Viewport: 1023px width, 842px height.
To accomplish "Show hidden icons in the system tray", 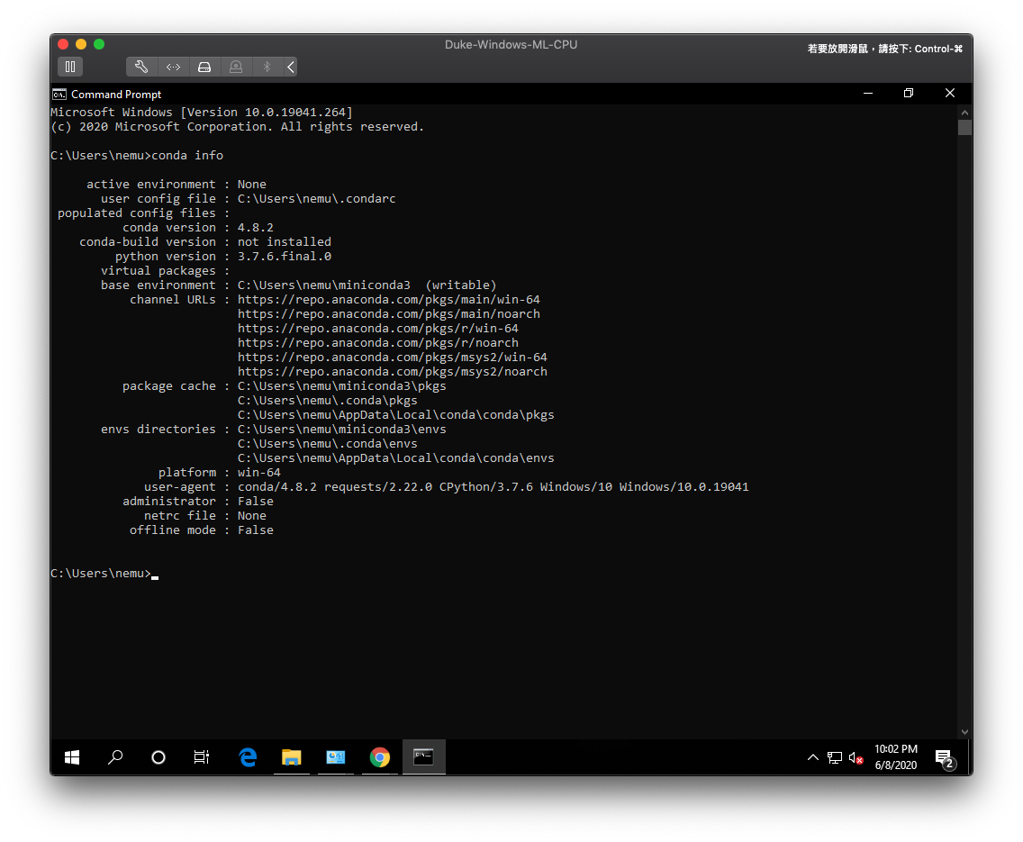I will pos(813,757).
